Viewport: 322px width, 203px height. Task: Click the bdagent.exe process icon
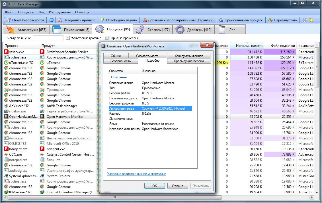coord(6,149)
